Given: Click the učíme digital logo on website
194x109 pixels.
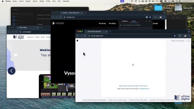Looking at the screenshot, I should 18,37.
